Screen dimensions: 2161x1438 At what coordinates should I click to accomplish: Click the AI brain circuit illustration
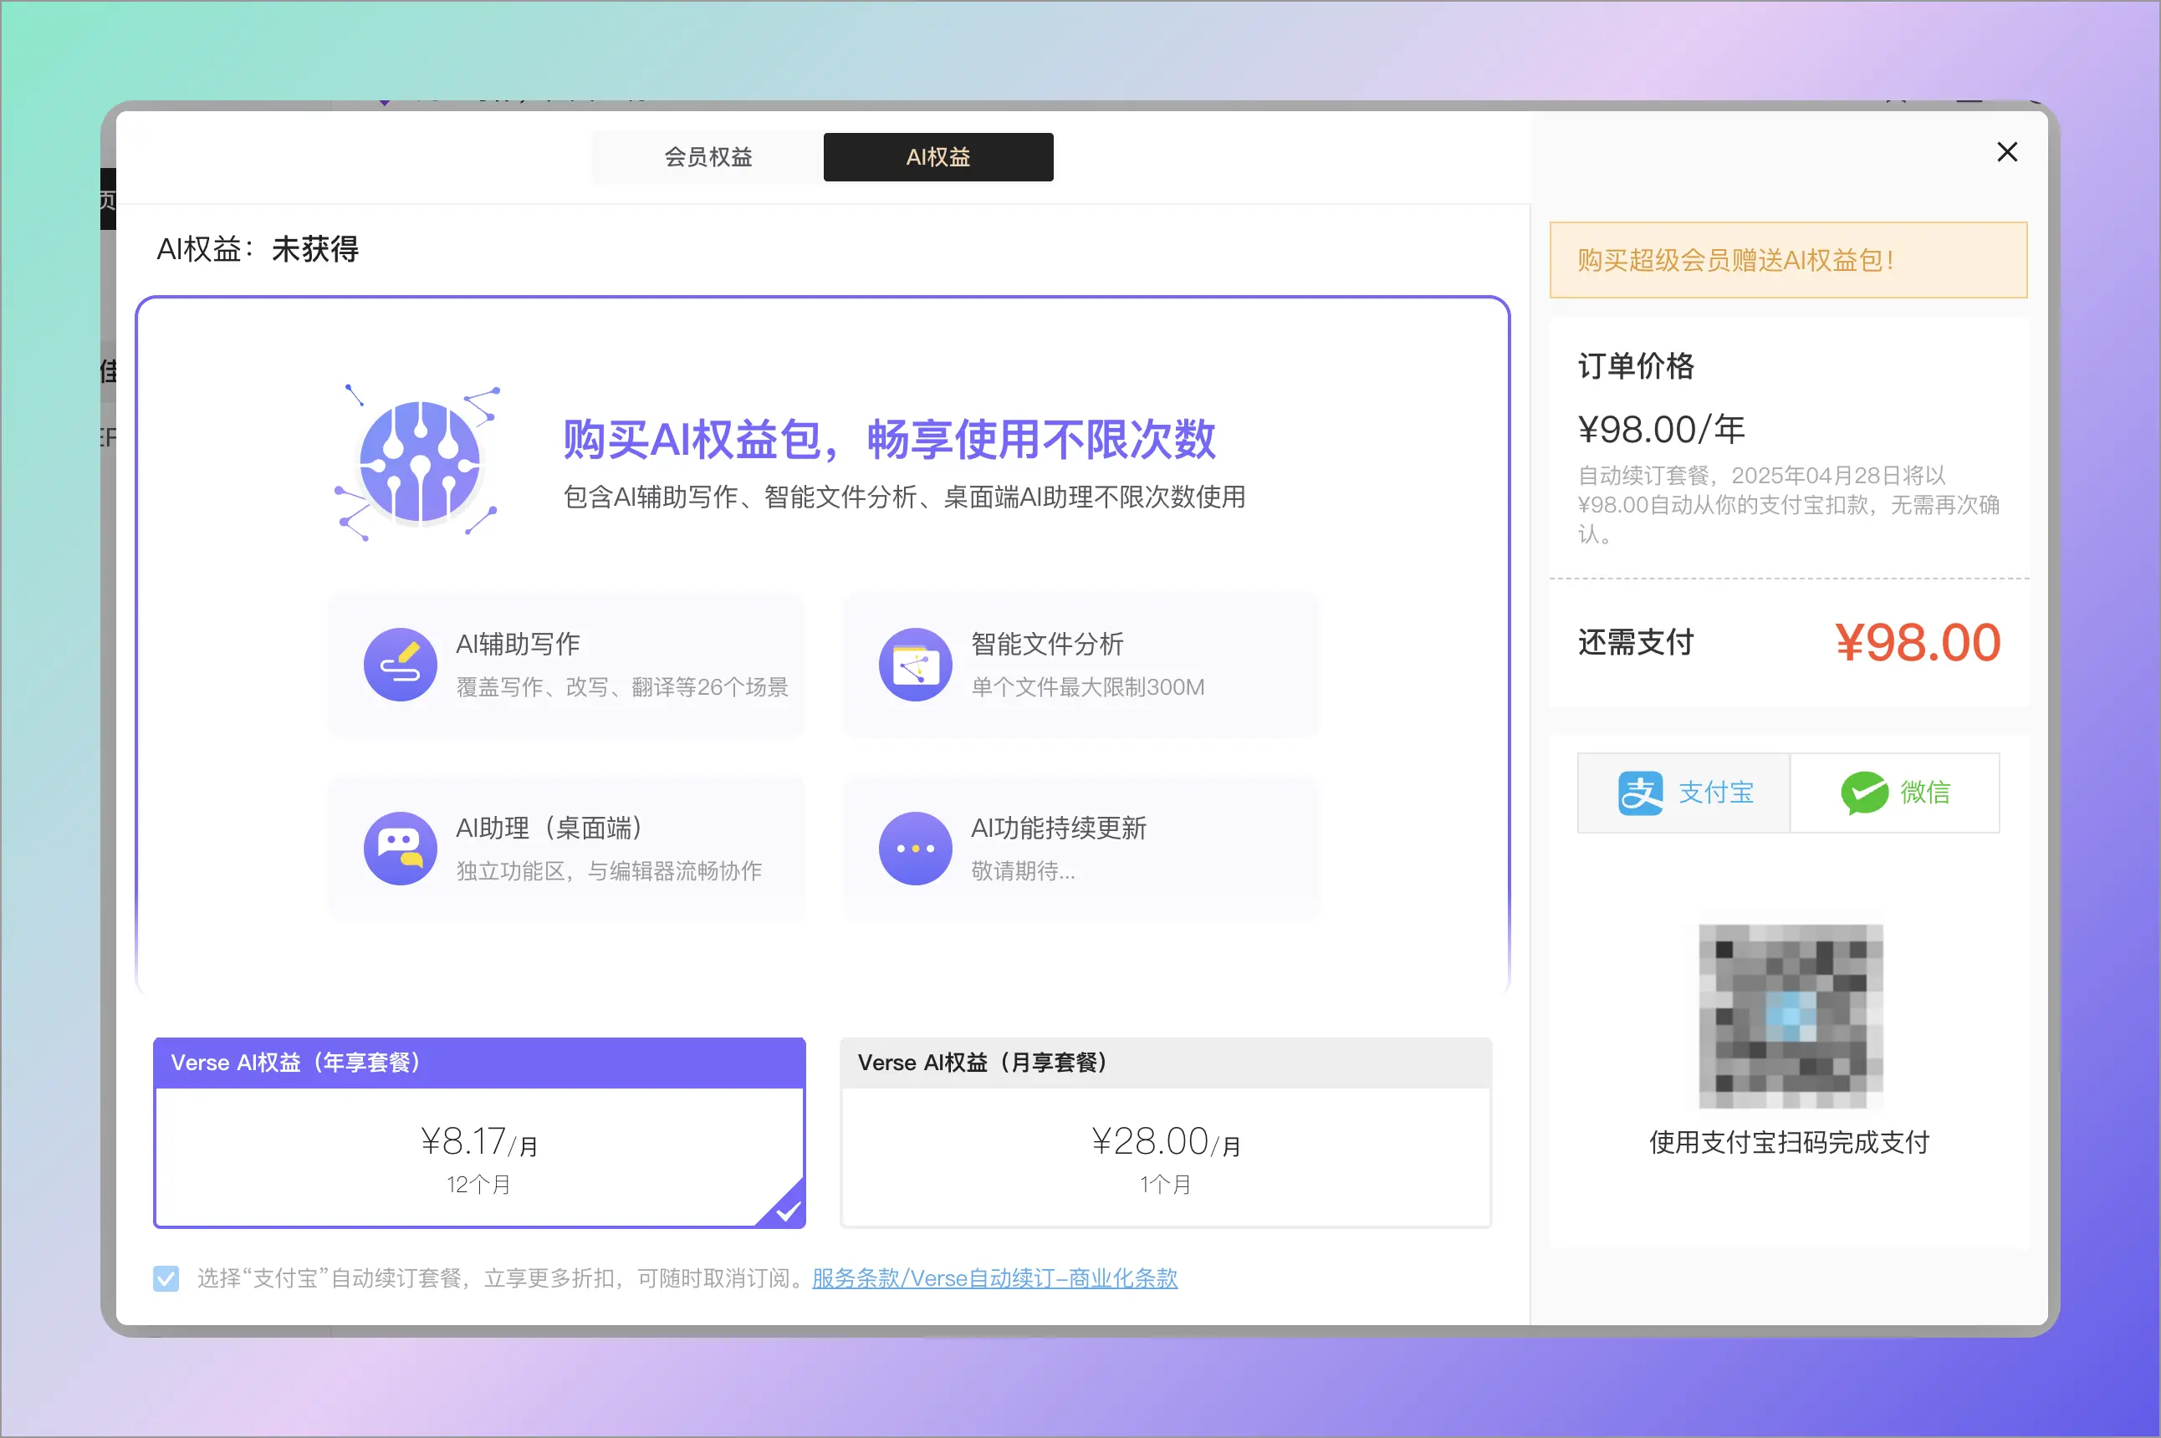click(x=419, y=463)
